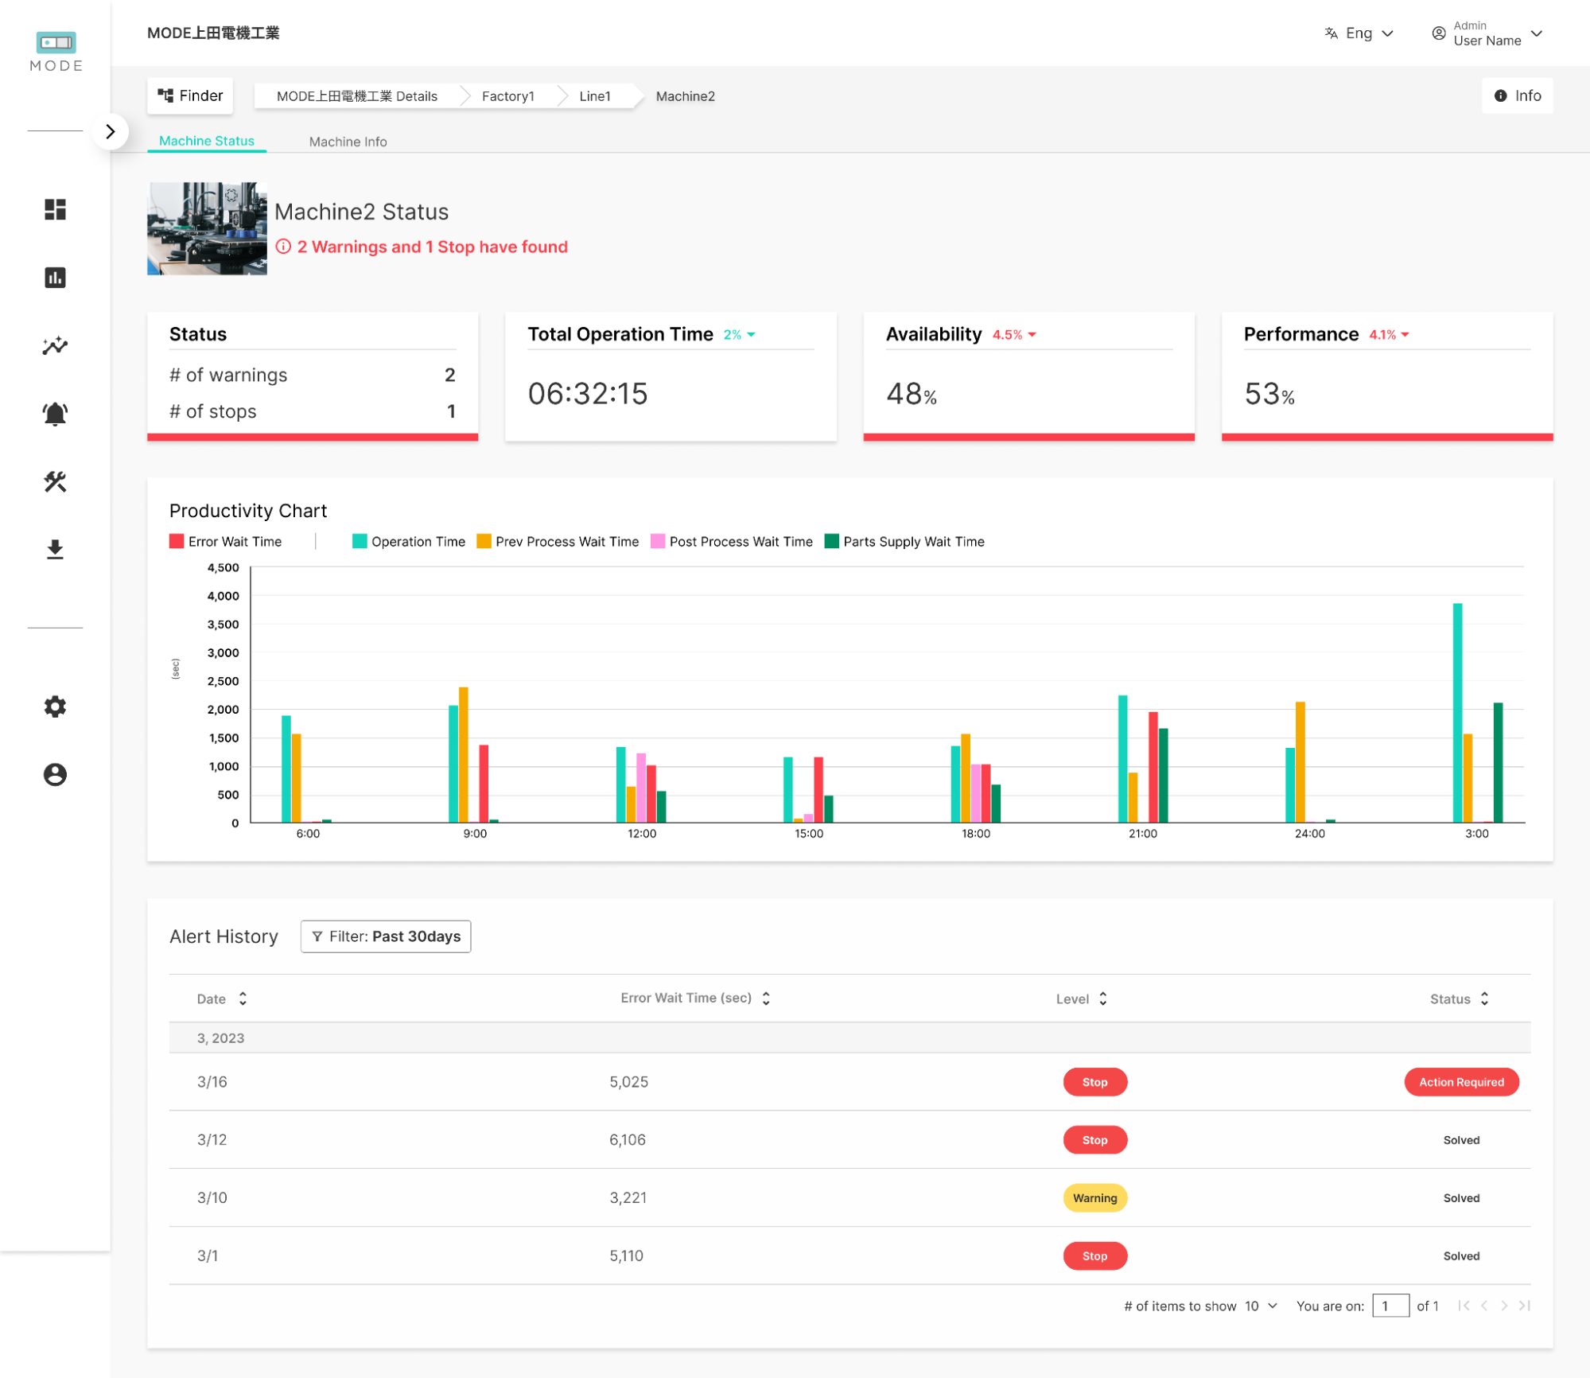Click the download icon in sidebar
The height and width of the screenshot is (1378, 1590).
pyautogui.click(x=55, y=548)
